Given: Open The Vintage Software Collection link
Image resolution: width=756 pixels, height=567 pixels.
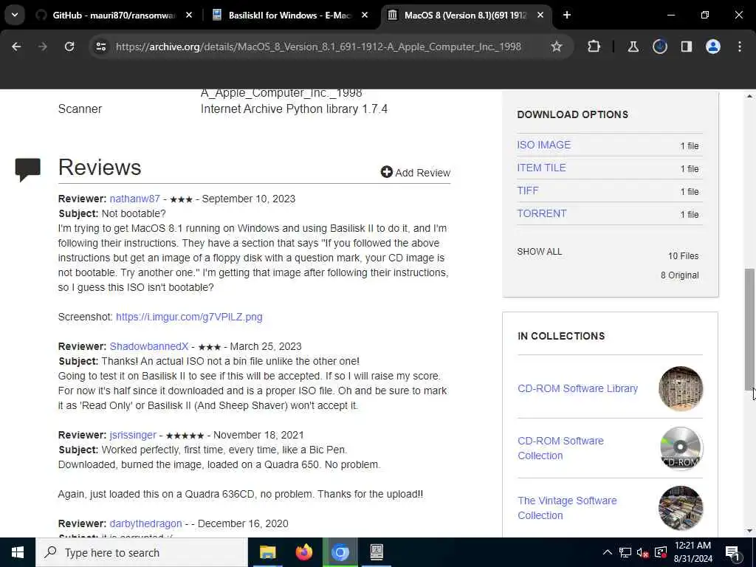Looking at the screenshot, I should point(567,508).
